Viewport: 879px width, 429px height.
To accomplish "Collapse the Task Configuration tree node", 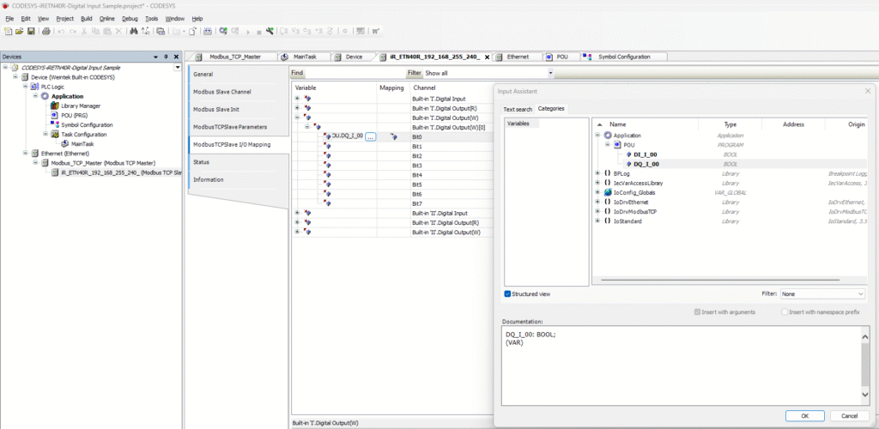I will [x=45, y=135].
